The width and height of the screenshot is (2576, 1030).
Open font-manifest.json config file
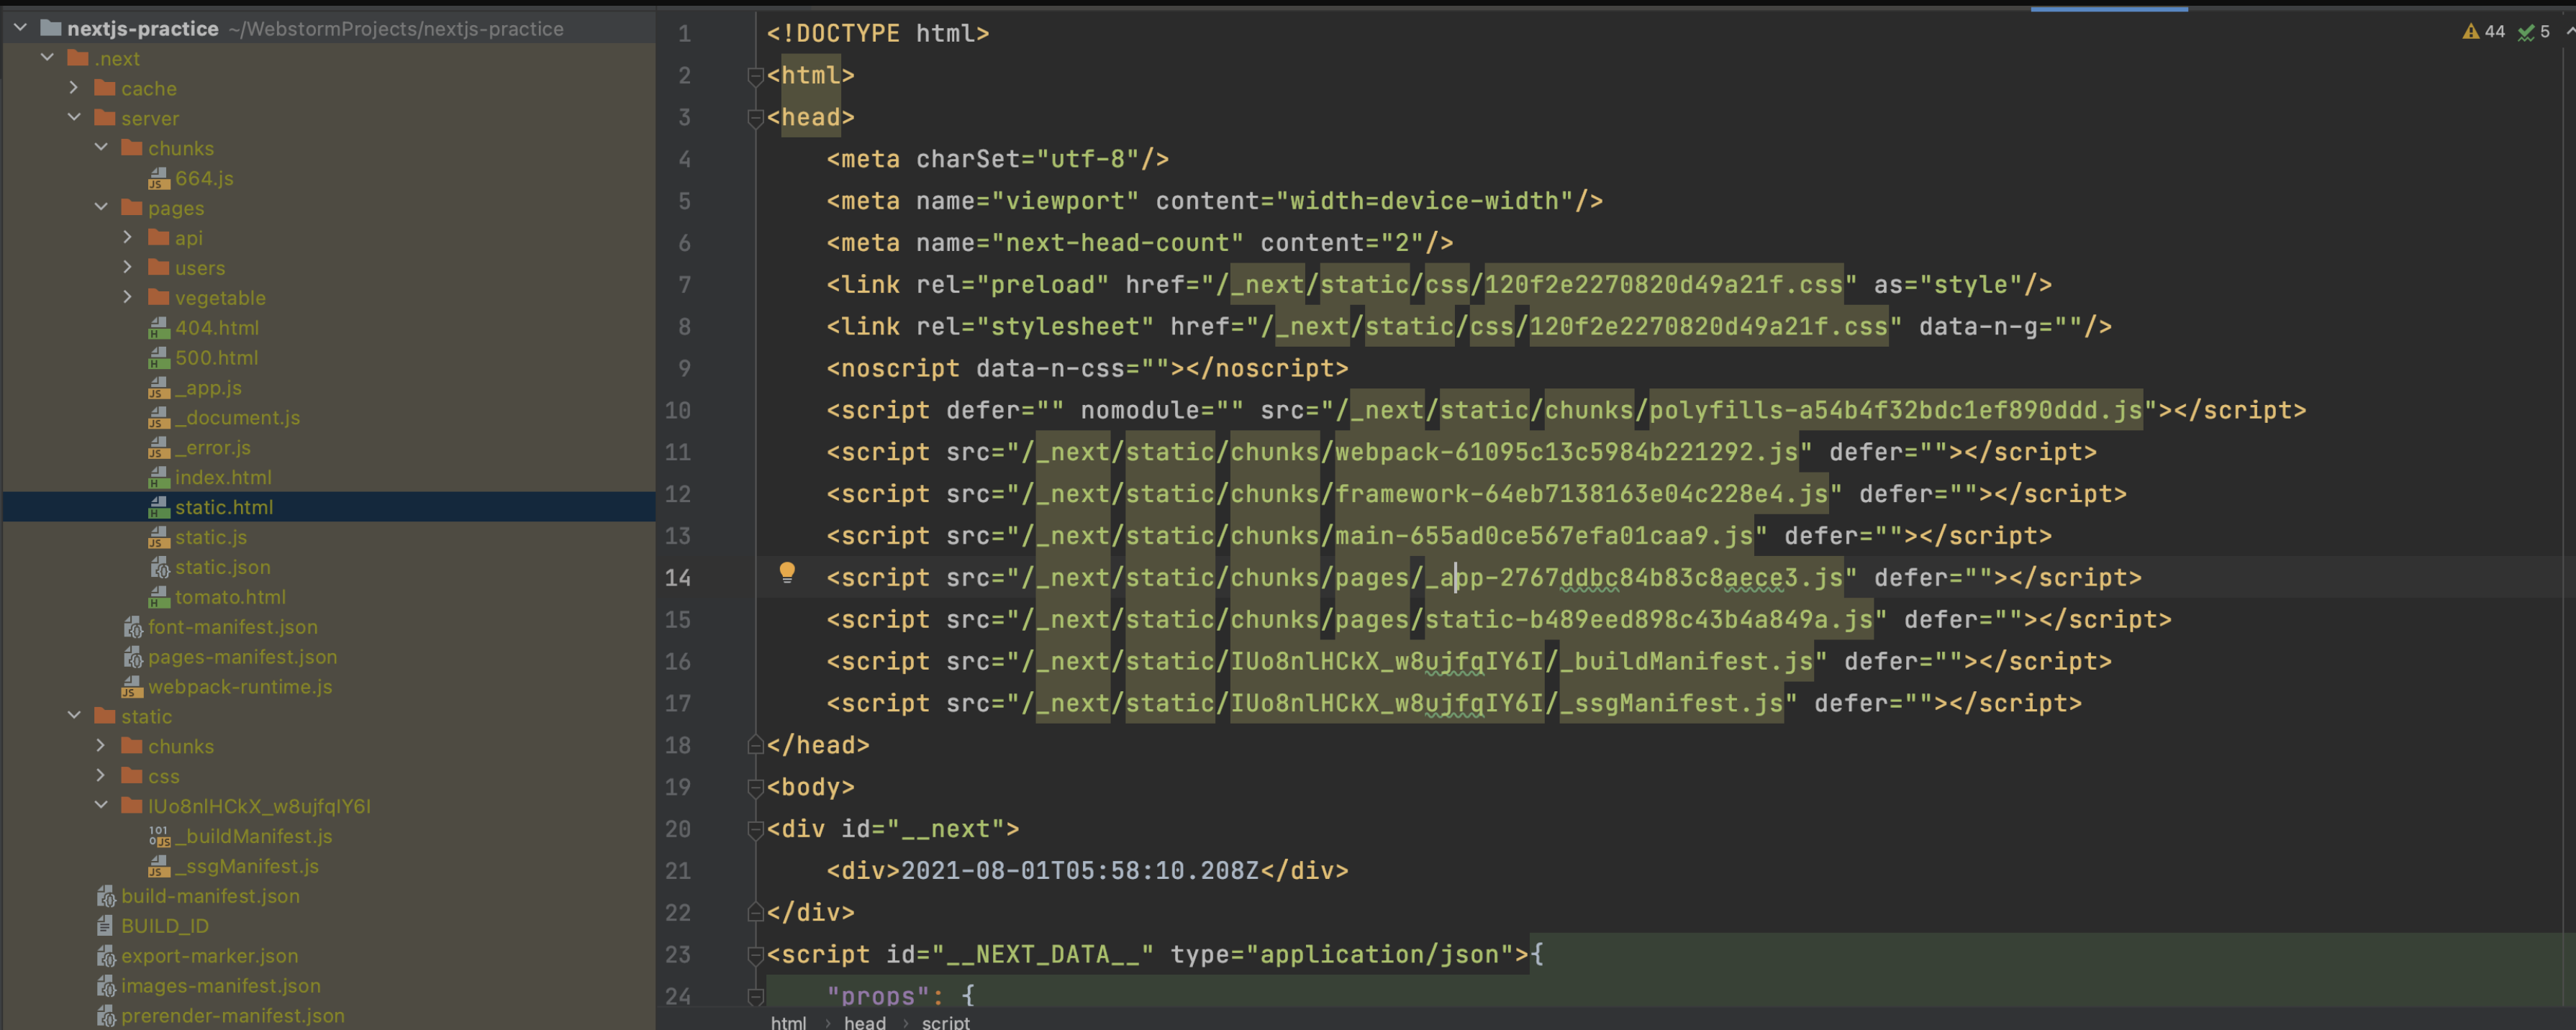click(x=232, y=627)
